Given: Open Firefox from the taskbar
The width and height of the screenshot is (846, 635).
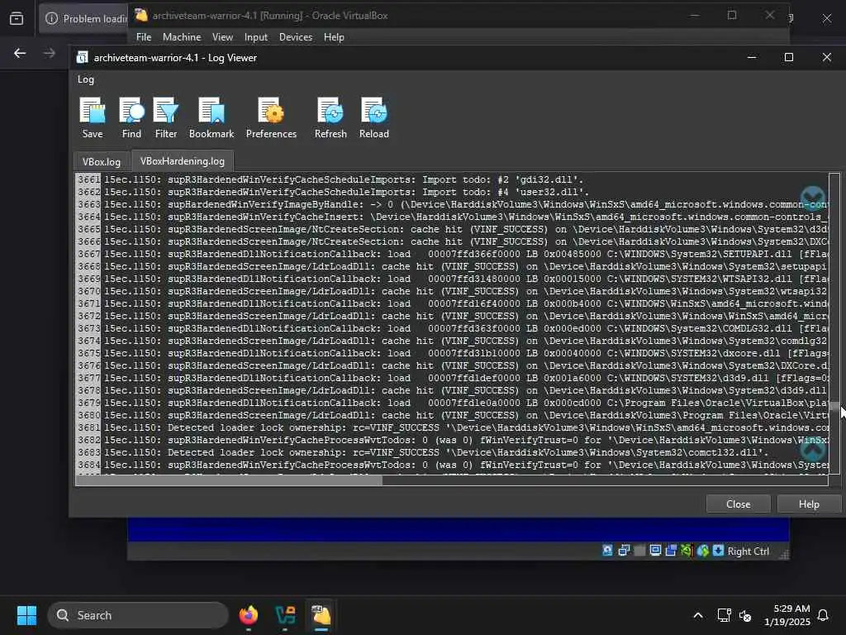Looking at the screenshot, I should (248, 615).
